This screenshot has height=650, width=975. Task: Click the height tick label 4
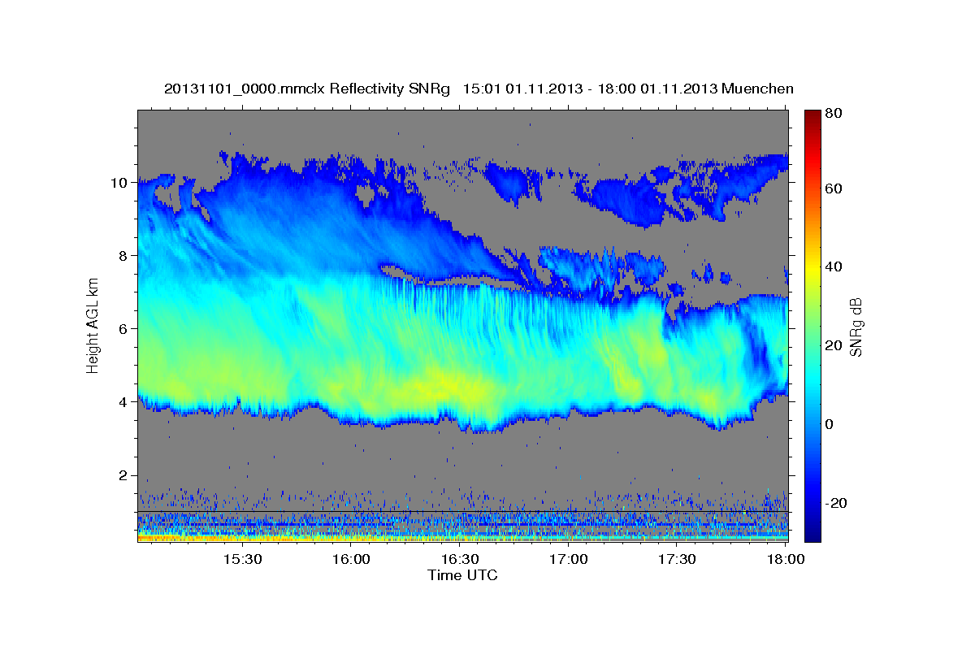pos(123,402)
